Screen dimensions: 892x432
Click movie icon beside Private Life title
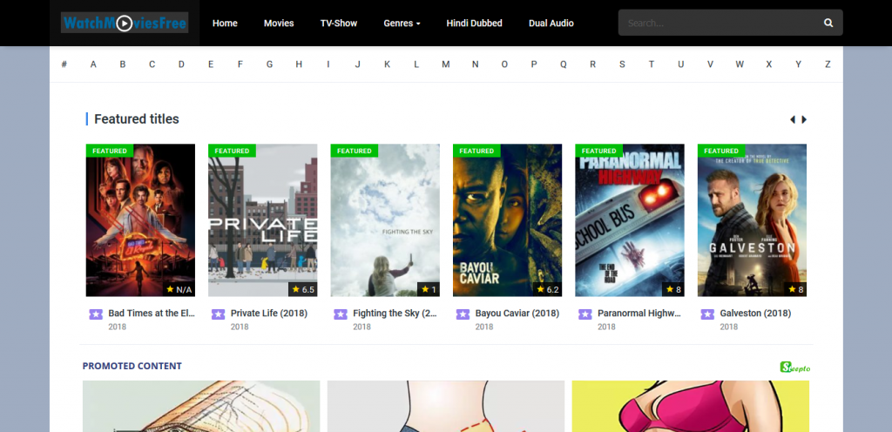click(218, 314)
